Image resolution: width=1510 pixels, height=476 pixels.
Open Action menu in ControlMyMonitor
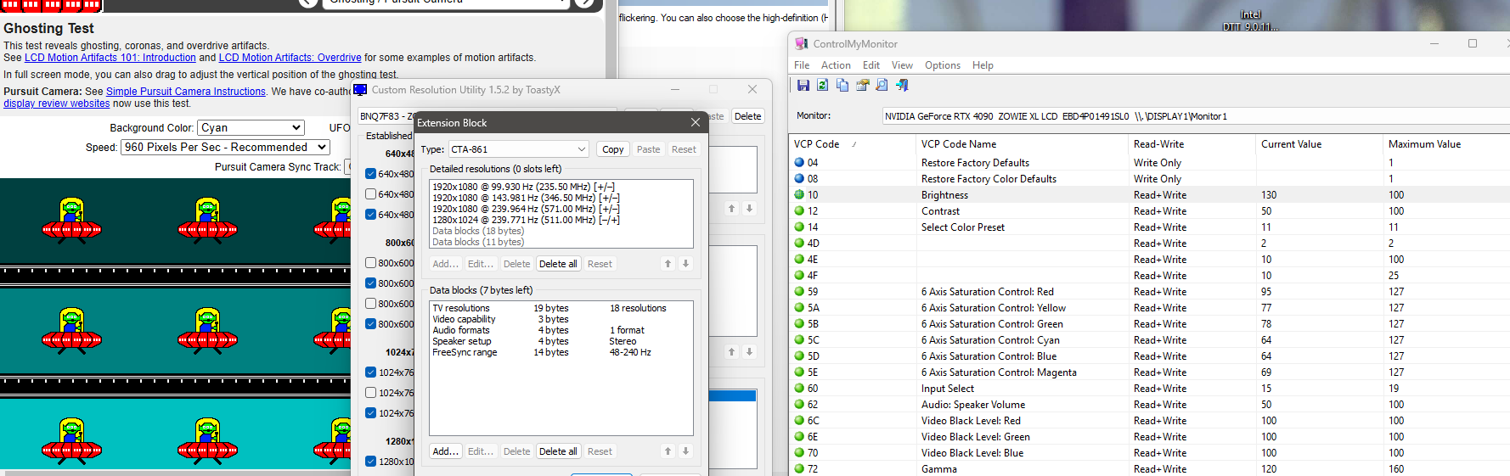tap(836, 65)
